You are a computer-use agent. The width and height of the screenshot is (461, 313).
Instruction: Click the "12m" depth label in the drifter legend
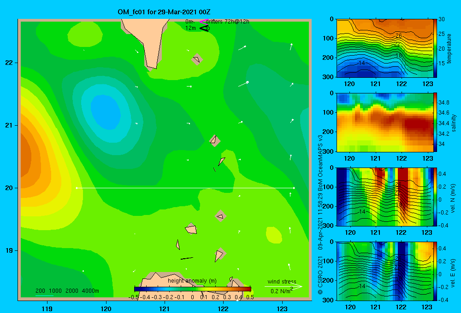pos(190,28)
